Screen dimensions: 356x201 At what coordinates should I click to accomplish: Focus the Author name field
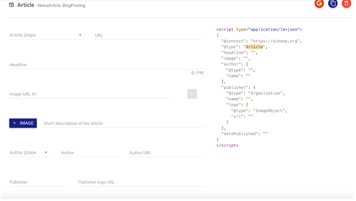[x=89, y=153]
